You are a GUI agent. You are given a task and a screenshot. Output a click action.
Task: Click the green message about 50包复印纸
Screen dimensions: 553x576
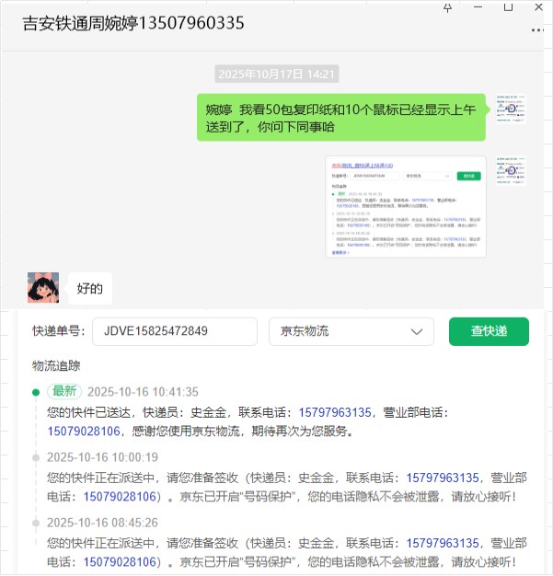[x=341, y=118]
